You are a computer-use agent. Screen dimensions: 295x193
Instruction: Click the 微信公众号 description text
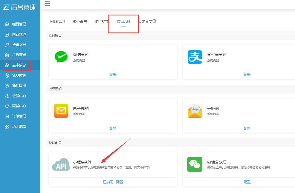coord(239,168)
